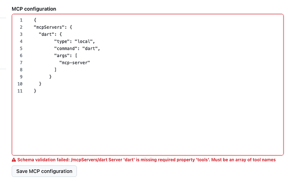Click the "local" value on line 4
Viewport: 300px width, 185px height.
[x=83, y=41]
